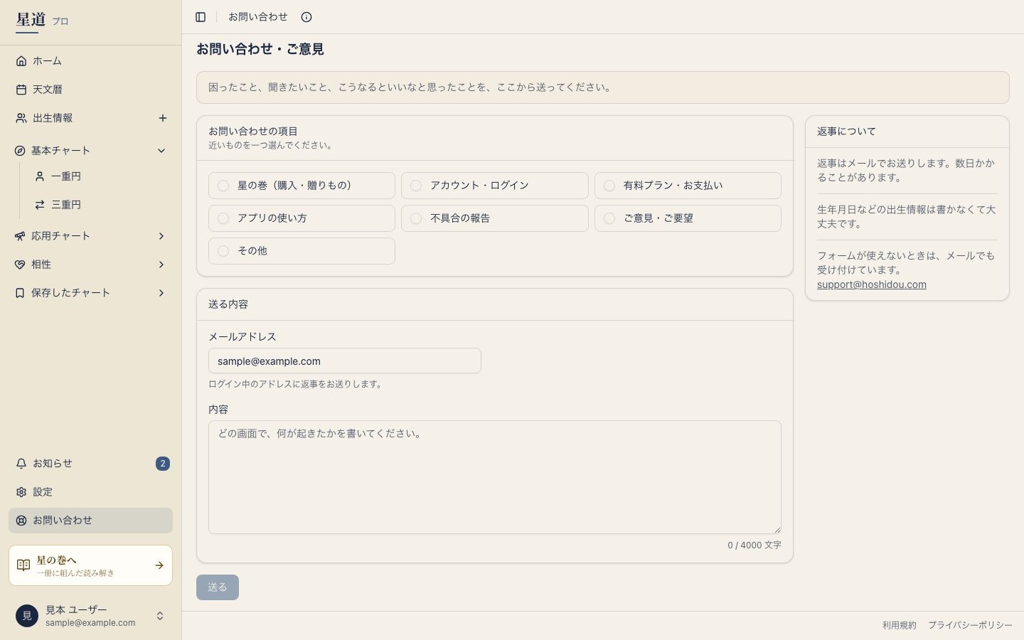Image resolution: width=1024 pixels, height=640 pixels.
Task: Click the 内容 text area
Action: pyautogui.click(x=495, y=477)
